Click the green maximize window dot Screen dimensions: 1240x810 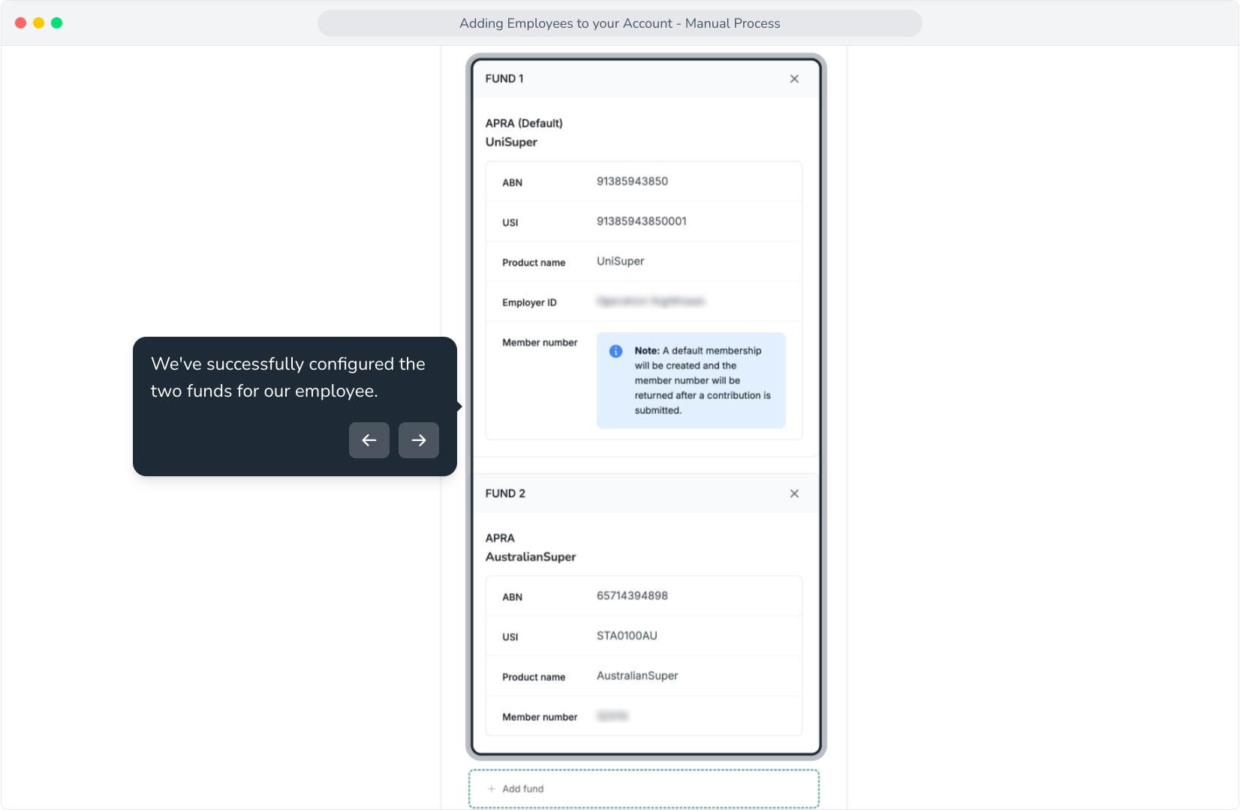[56, 23]
